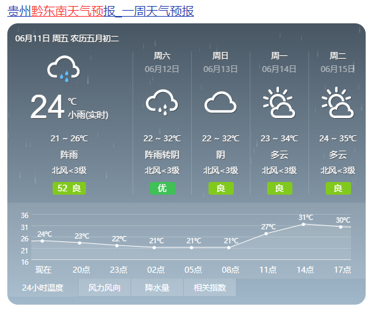Click Sunday's 良 air quality badge
This screenshot has height=310, width=369.
coord(221,188)
